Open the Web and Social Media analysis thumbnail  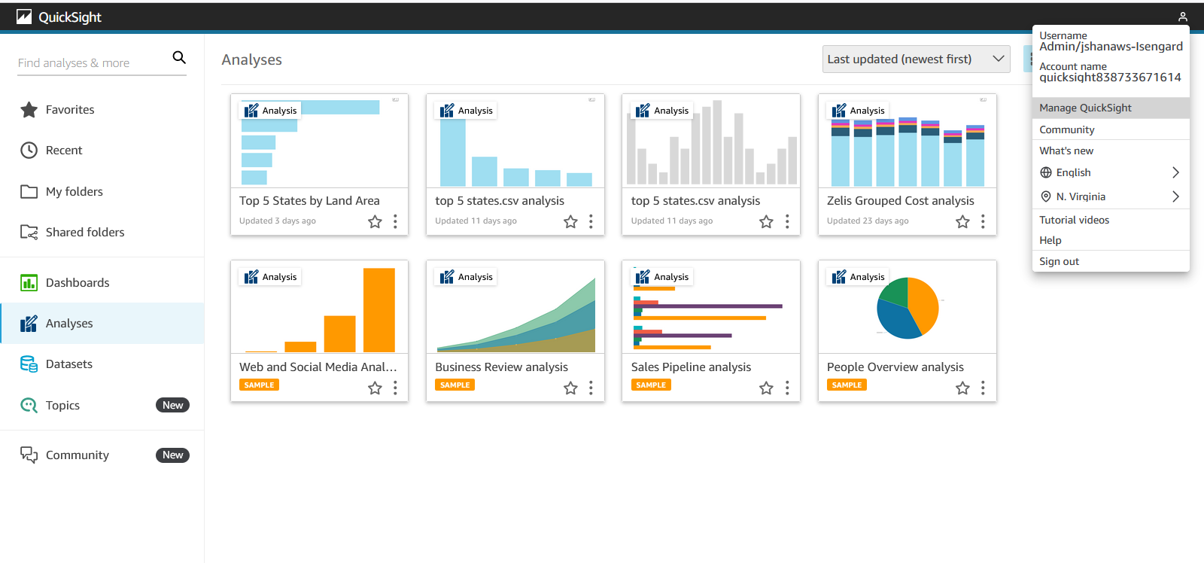click(x=319, y=307)
